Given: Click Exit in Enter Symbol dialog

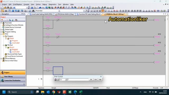Looking at the screenshot, I should coord(96,79).
